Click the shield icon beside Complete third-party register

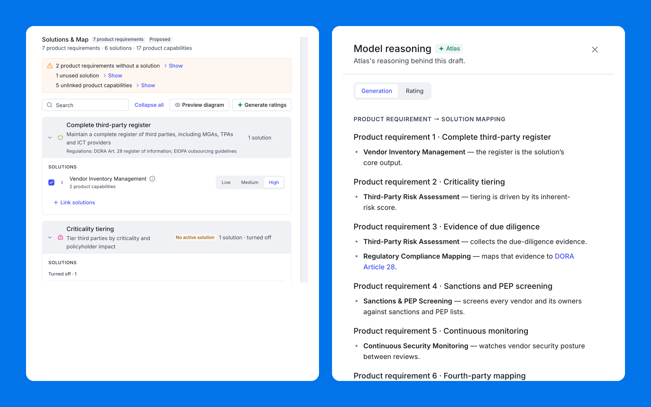click(60, 138)
